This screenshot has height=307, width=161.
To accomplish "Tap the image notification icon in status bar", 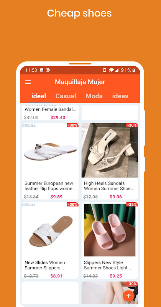I will click(x=41, y=70).
